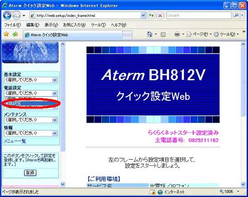Go back with the browser Back arrow

(7, 16)
